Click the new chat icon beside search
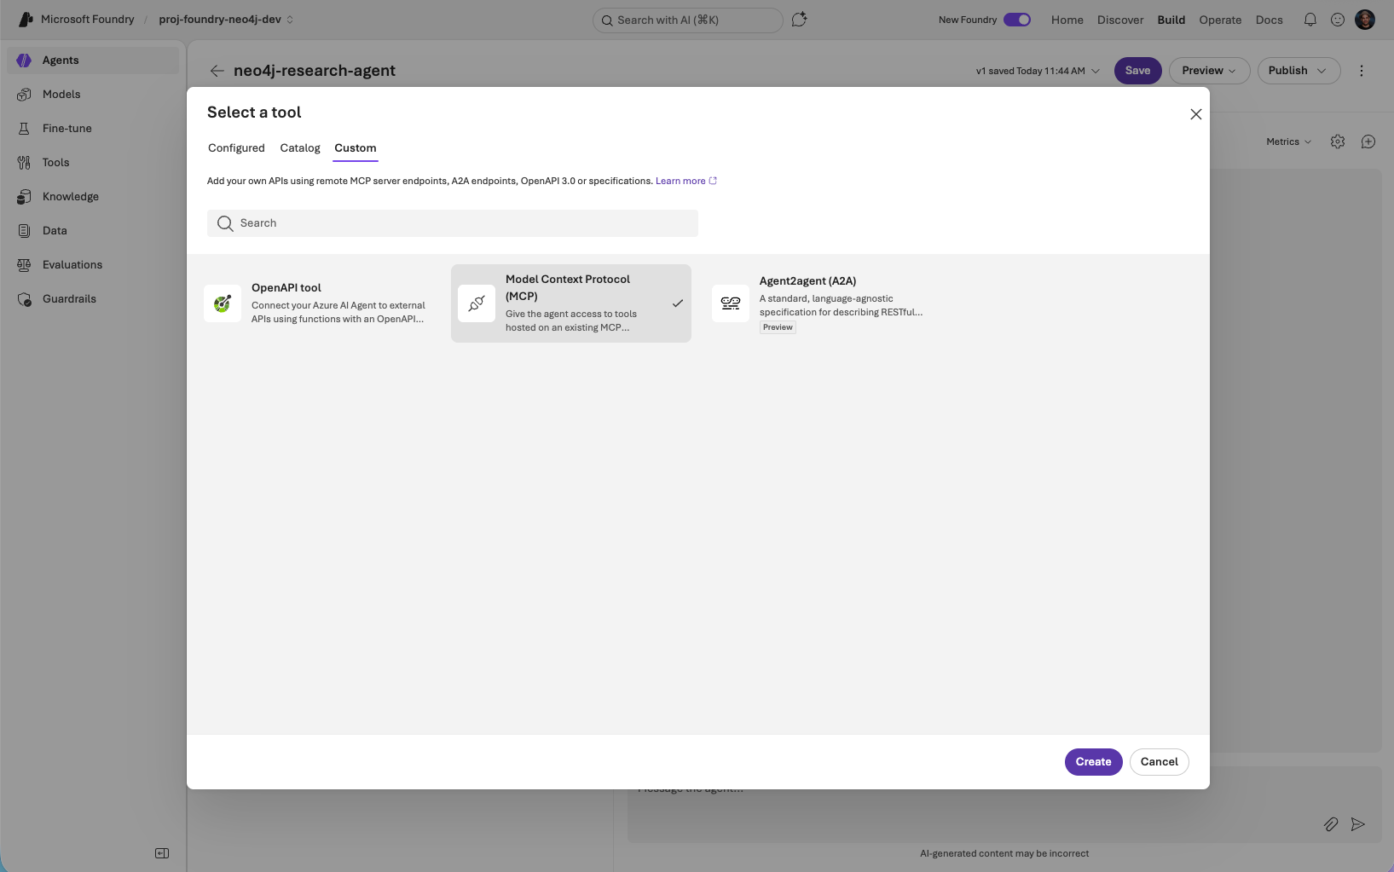 (x=799, y=20)
